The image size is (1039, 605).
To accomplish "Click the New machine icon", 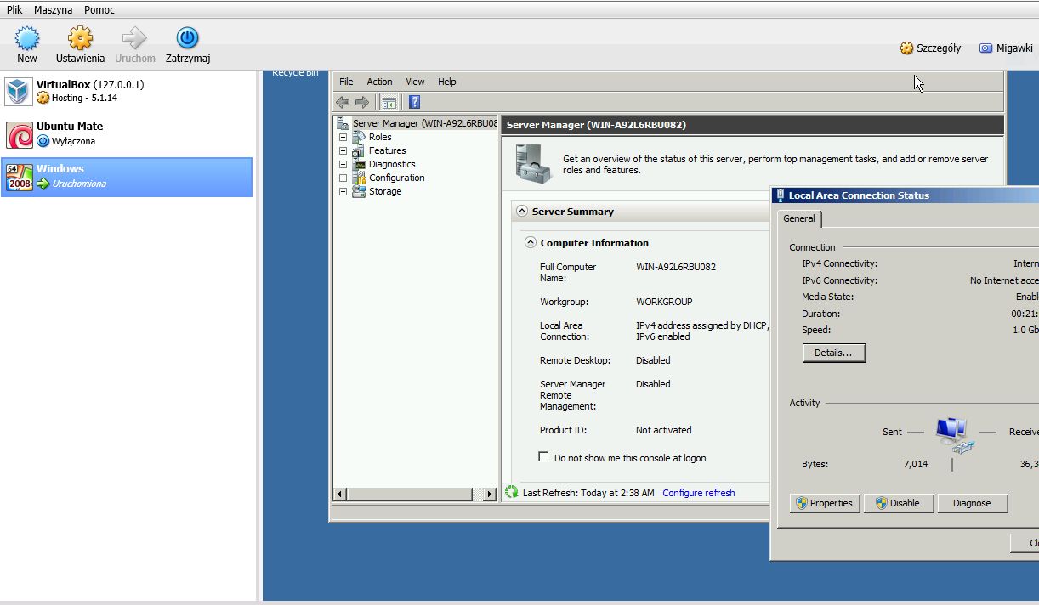I will [x=27, y=37].
